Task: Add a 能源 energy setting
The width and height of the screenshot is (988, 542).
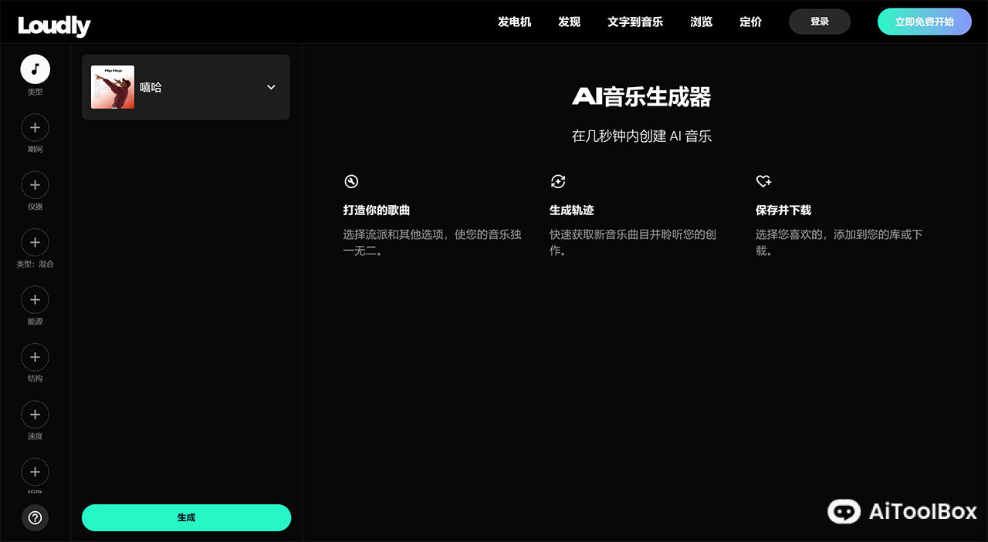Action: click(35, 300)
